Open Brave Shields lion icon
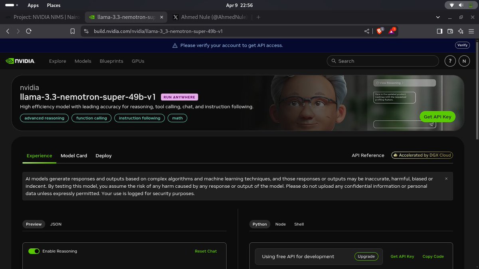 [380, 31]
